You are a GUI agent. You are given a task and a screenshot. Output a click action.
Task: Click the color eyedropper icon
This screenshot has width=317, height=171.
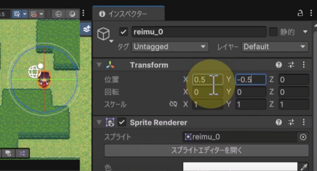[x=304, y=167]
